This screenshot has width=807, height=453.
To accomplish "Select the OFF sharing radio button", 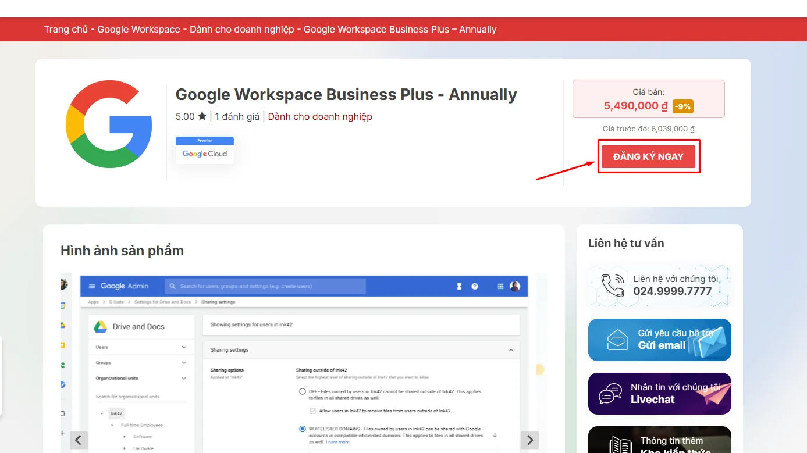I will (x=303, y=391).
